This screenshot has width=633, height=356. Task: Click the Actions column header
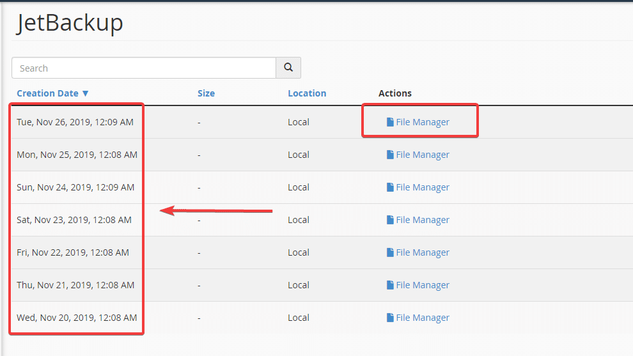pos(395,93)
